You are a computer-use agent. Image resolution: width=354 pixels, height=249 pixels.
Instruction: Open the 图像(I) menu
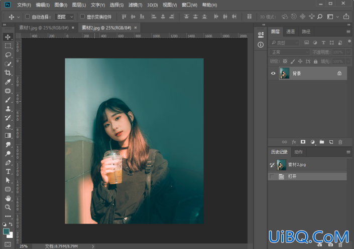click(x=61, y=5)
